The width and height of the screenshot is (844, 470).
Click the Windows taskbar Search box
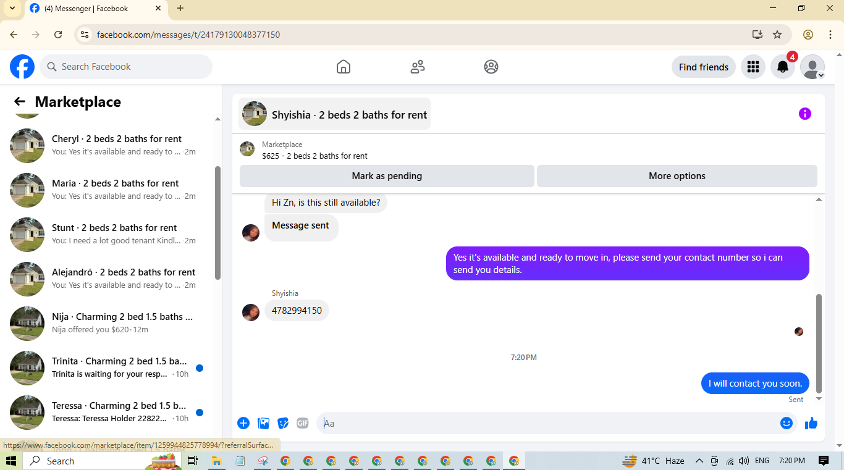[102, 461]
